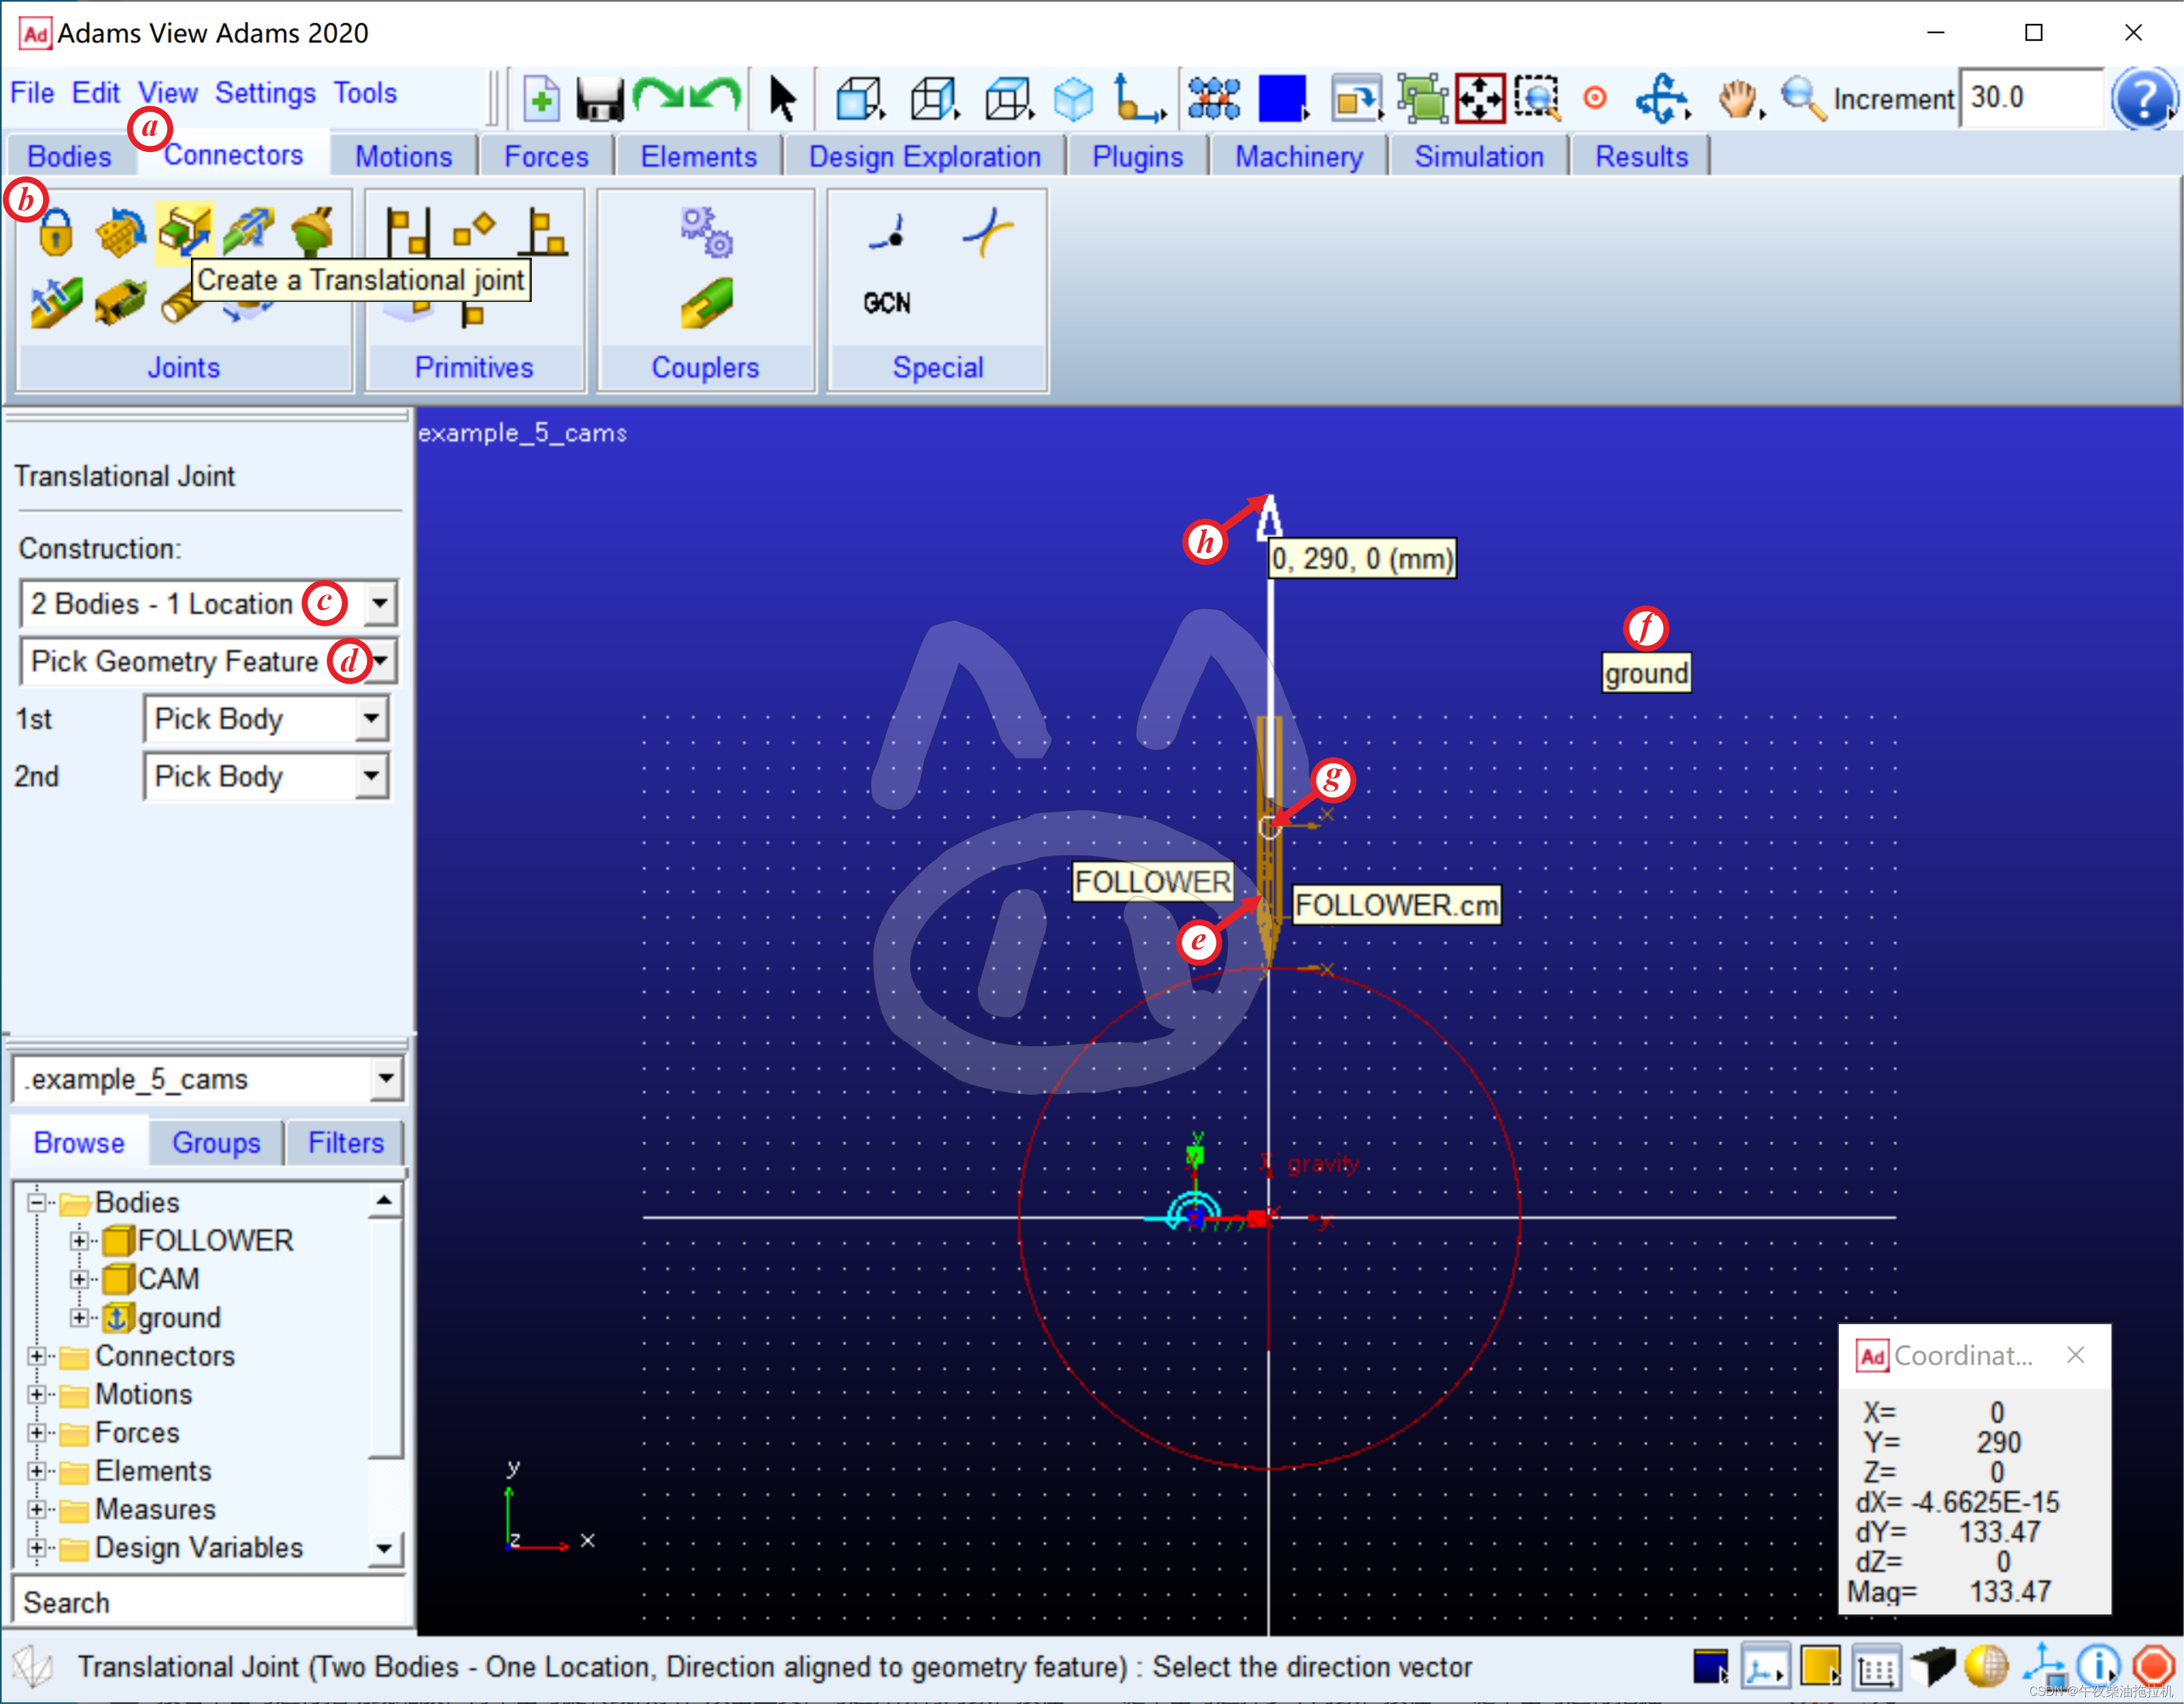Open the Settings menu
The width and height of the screenshot is (2184, 1704).
(x=265, y=93)
